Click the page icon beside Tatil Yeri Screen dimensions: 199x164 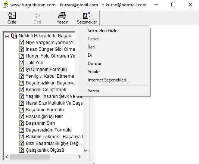(22, 63)
